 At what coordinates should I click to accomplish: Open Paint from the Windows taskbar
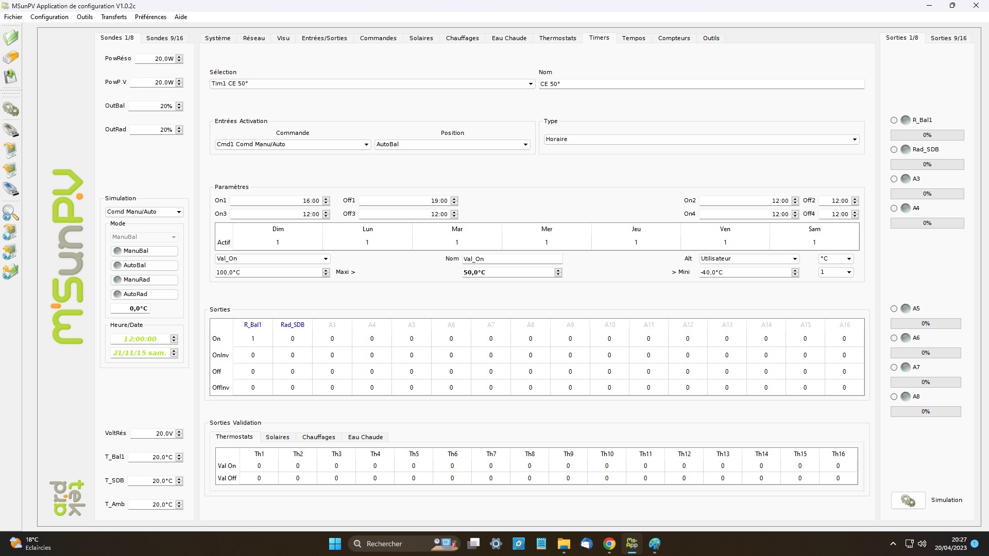[655, 544]
